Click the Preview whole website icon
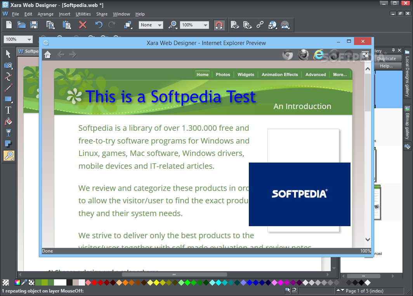The image size is (413, 296). [x=247, y=25]
